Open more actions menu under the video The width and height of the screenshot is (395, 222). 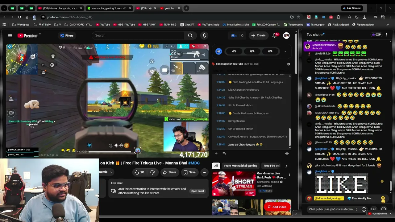[204, 172]
